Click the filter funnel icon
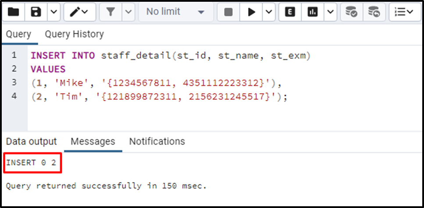 110,12
